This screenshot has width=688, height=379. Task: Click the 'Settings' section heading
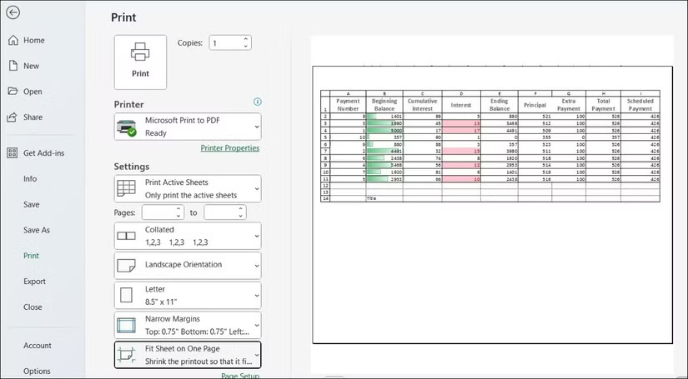132,167
